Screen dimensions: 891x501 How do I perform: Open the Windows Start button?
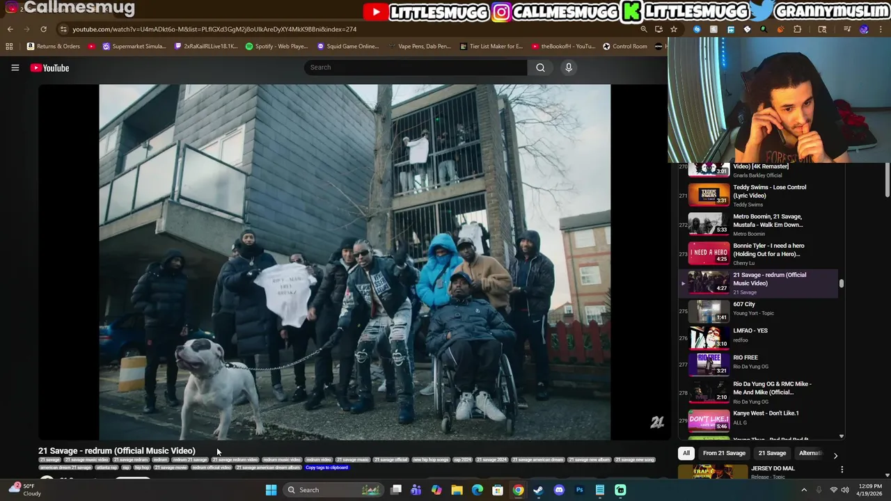[271, 490]
